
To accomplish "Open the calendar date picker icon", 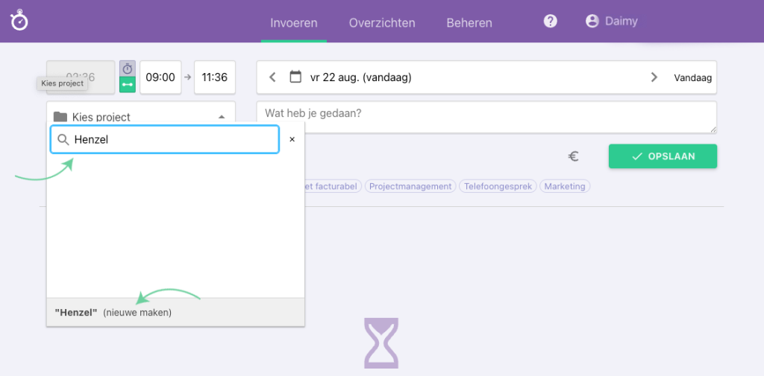I will click(295, 77).
